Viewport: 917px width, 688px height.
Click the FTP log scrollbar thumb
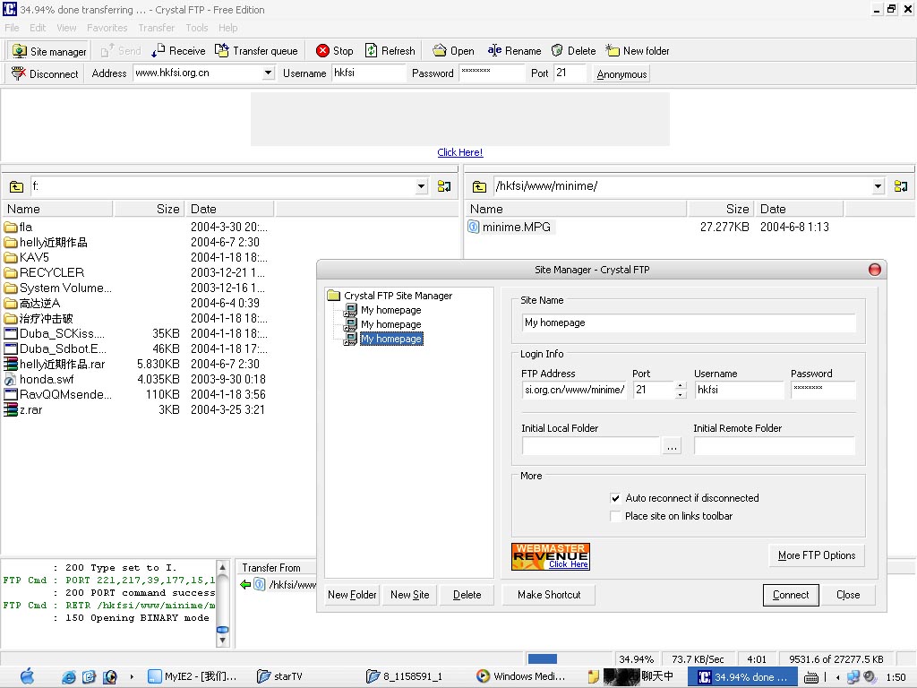pos(222,630)
